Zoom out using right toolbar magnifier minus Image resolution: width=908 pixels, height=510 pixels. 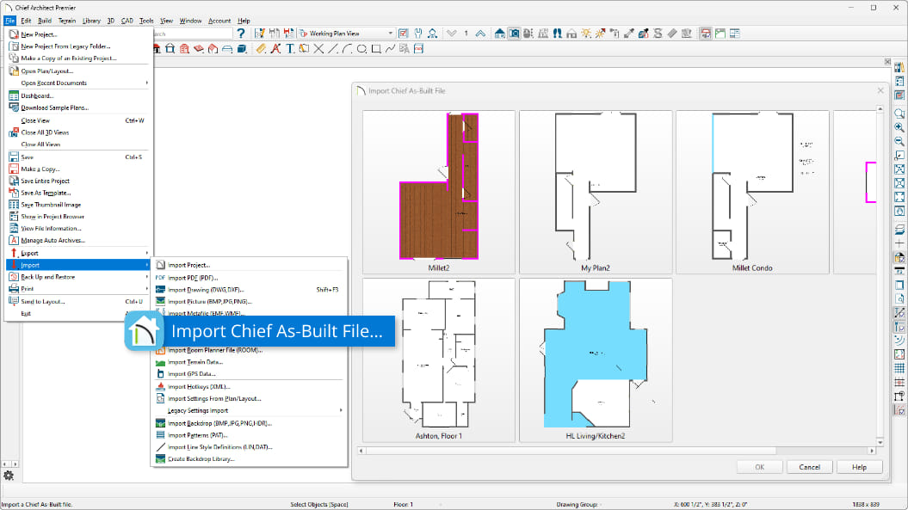pyautogui.click(x=899, y=141)
